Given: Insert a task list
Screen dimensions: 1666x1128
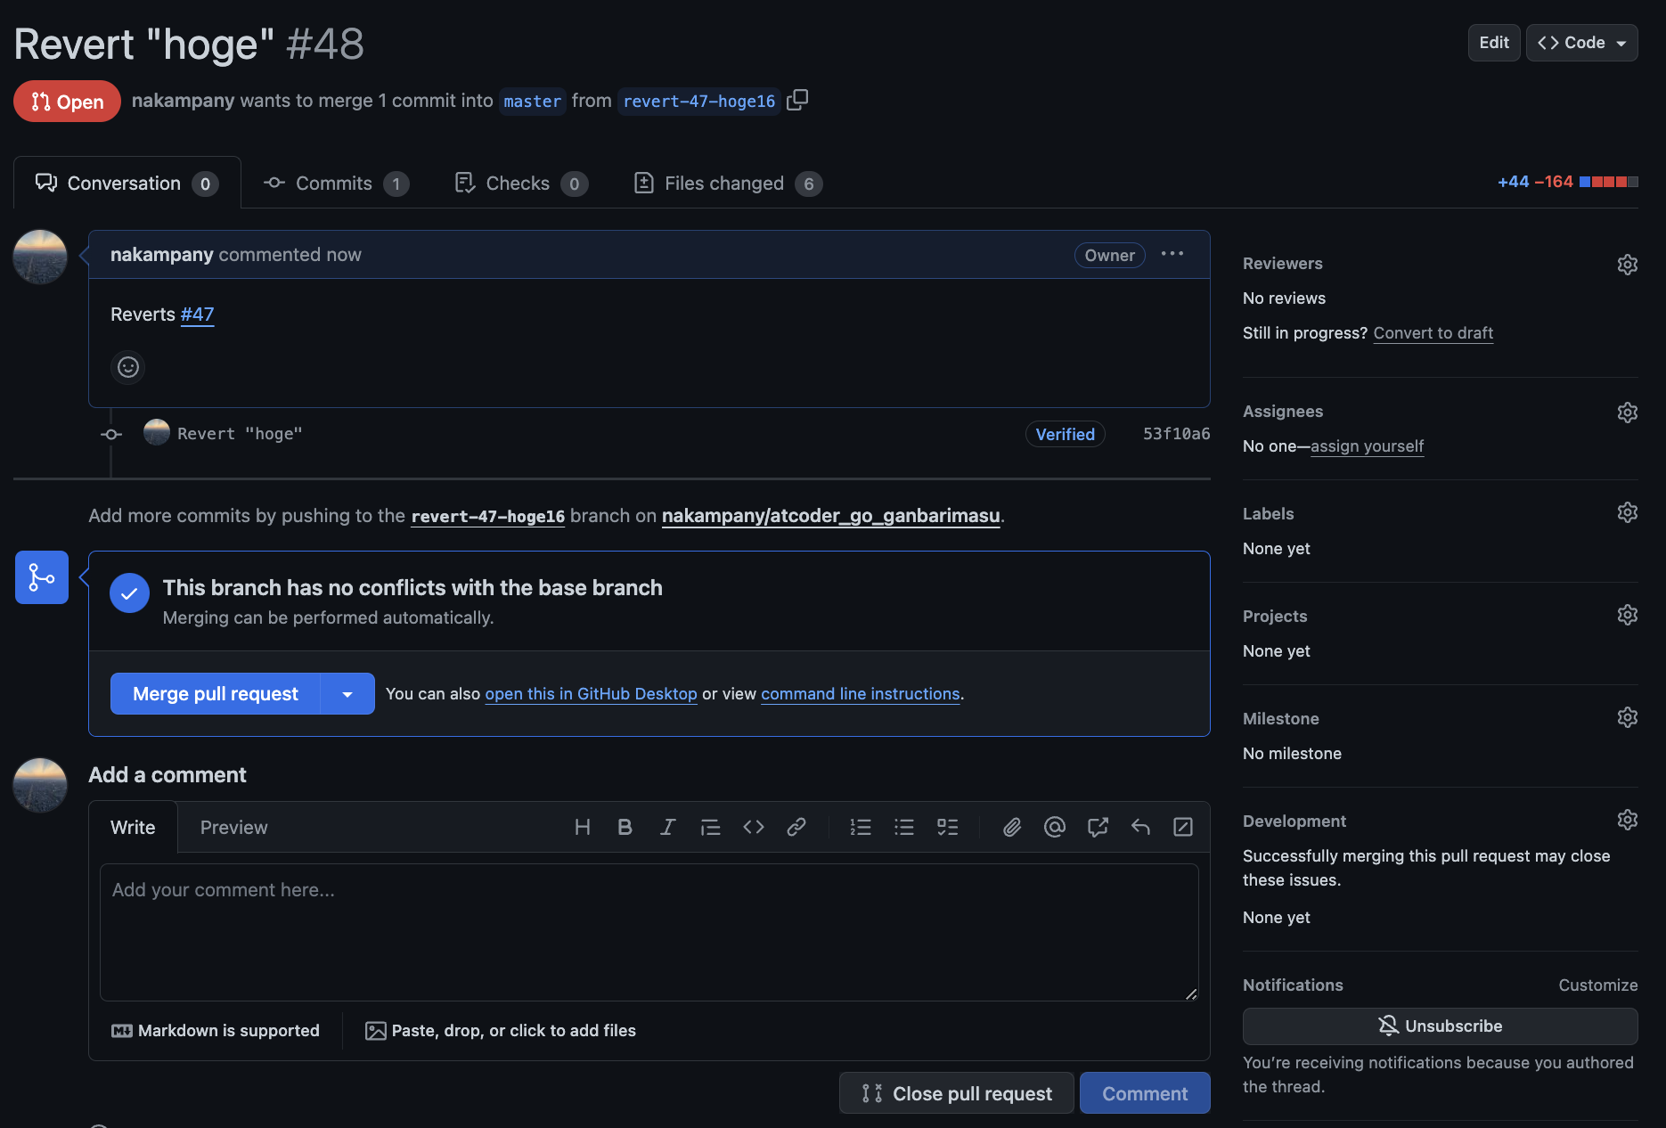Looking at the screenshot, I should [x=948, y=827].
